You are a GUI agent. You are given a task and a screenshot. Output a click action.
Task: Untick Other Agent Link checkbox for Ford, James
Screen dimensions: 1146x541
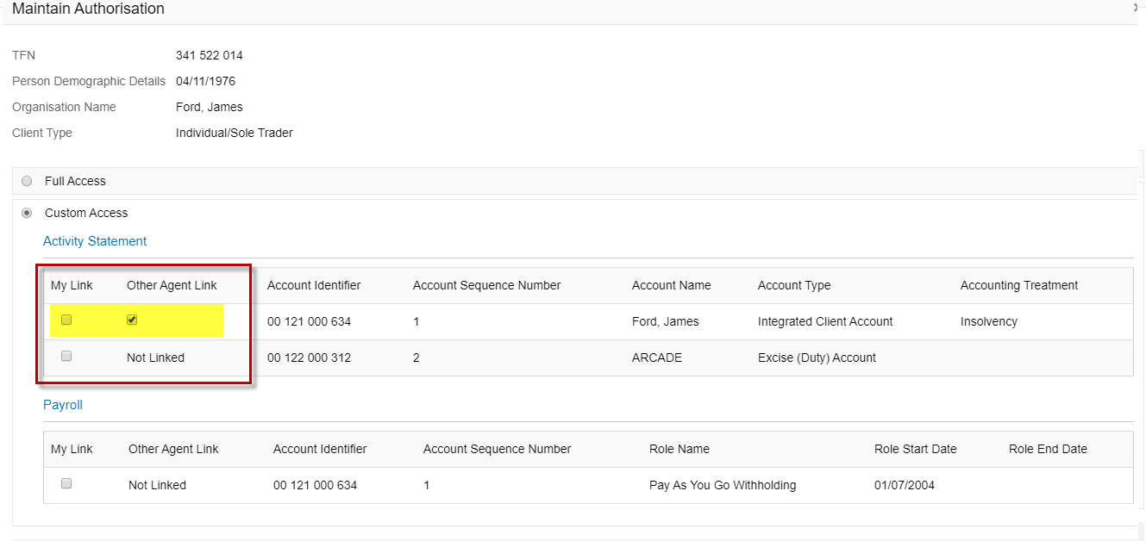[x=132, y=320]
